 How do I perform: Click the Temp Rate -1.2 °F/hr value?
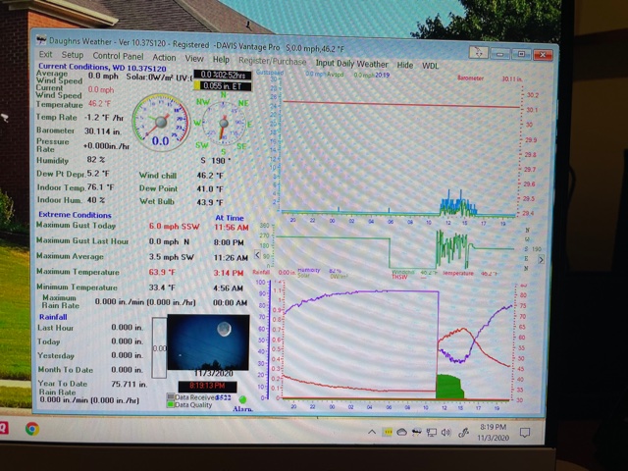coord(104,118)
